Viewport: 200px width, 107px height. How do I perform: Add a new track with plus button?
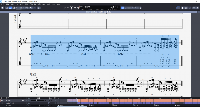2,98
